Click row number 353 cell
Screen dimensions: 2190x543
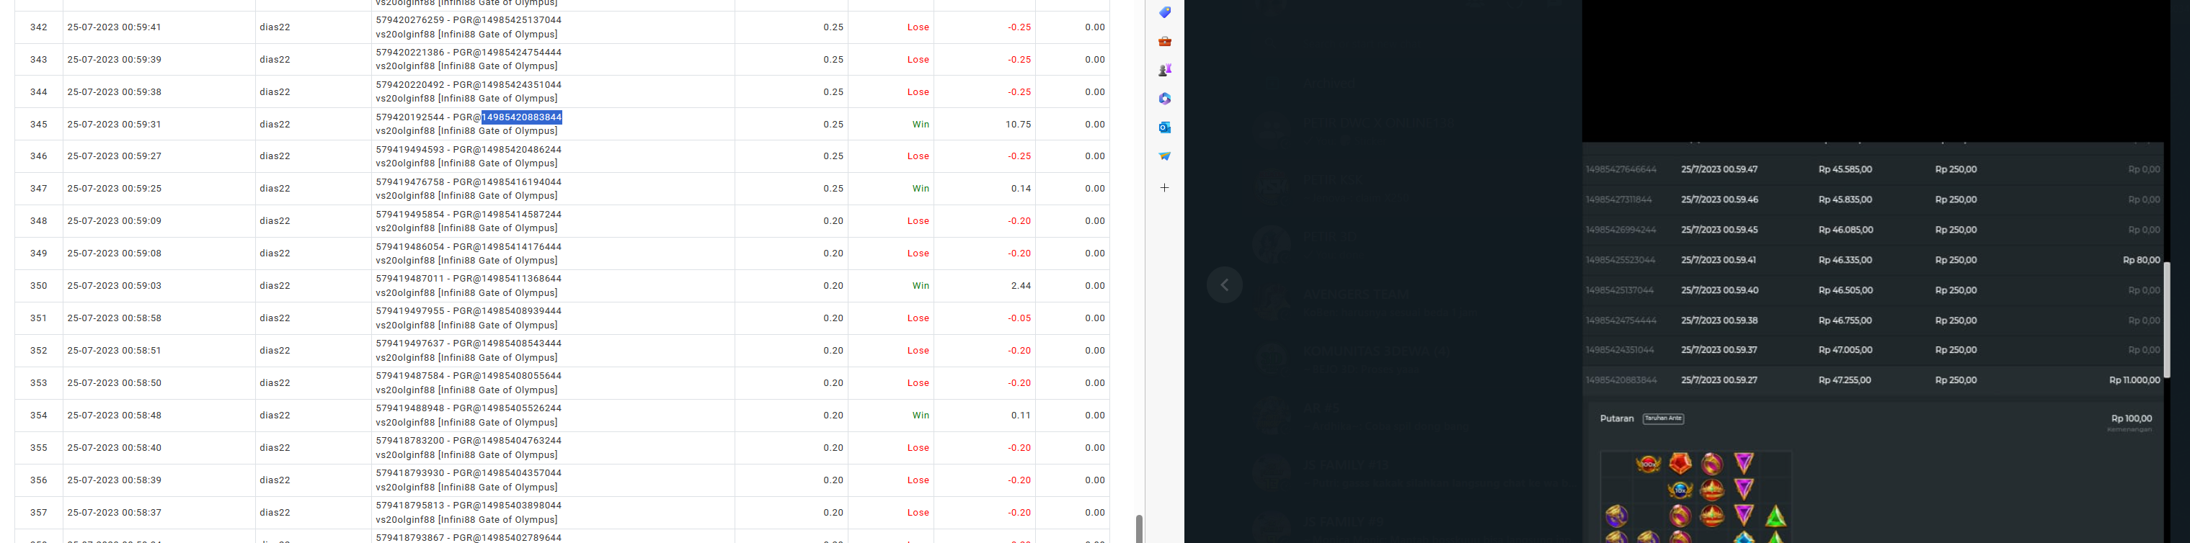pos(39,383)
